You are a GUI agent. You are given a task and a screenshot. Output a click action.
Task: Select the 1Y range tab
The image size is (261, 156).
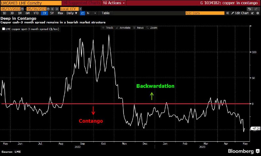[x=44, y=13]
